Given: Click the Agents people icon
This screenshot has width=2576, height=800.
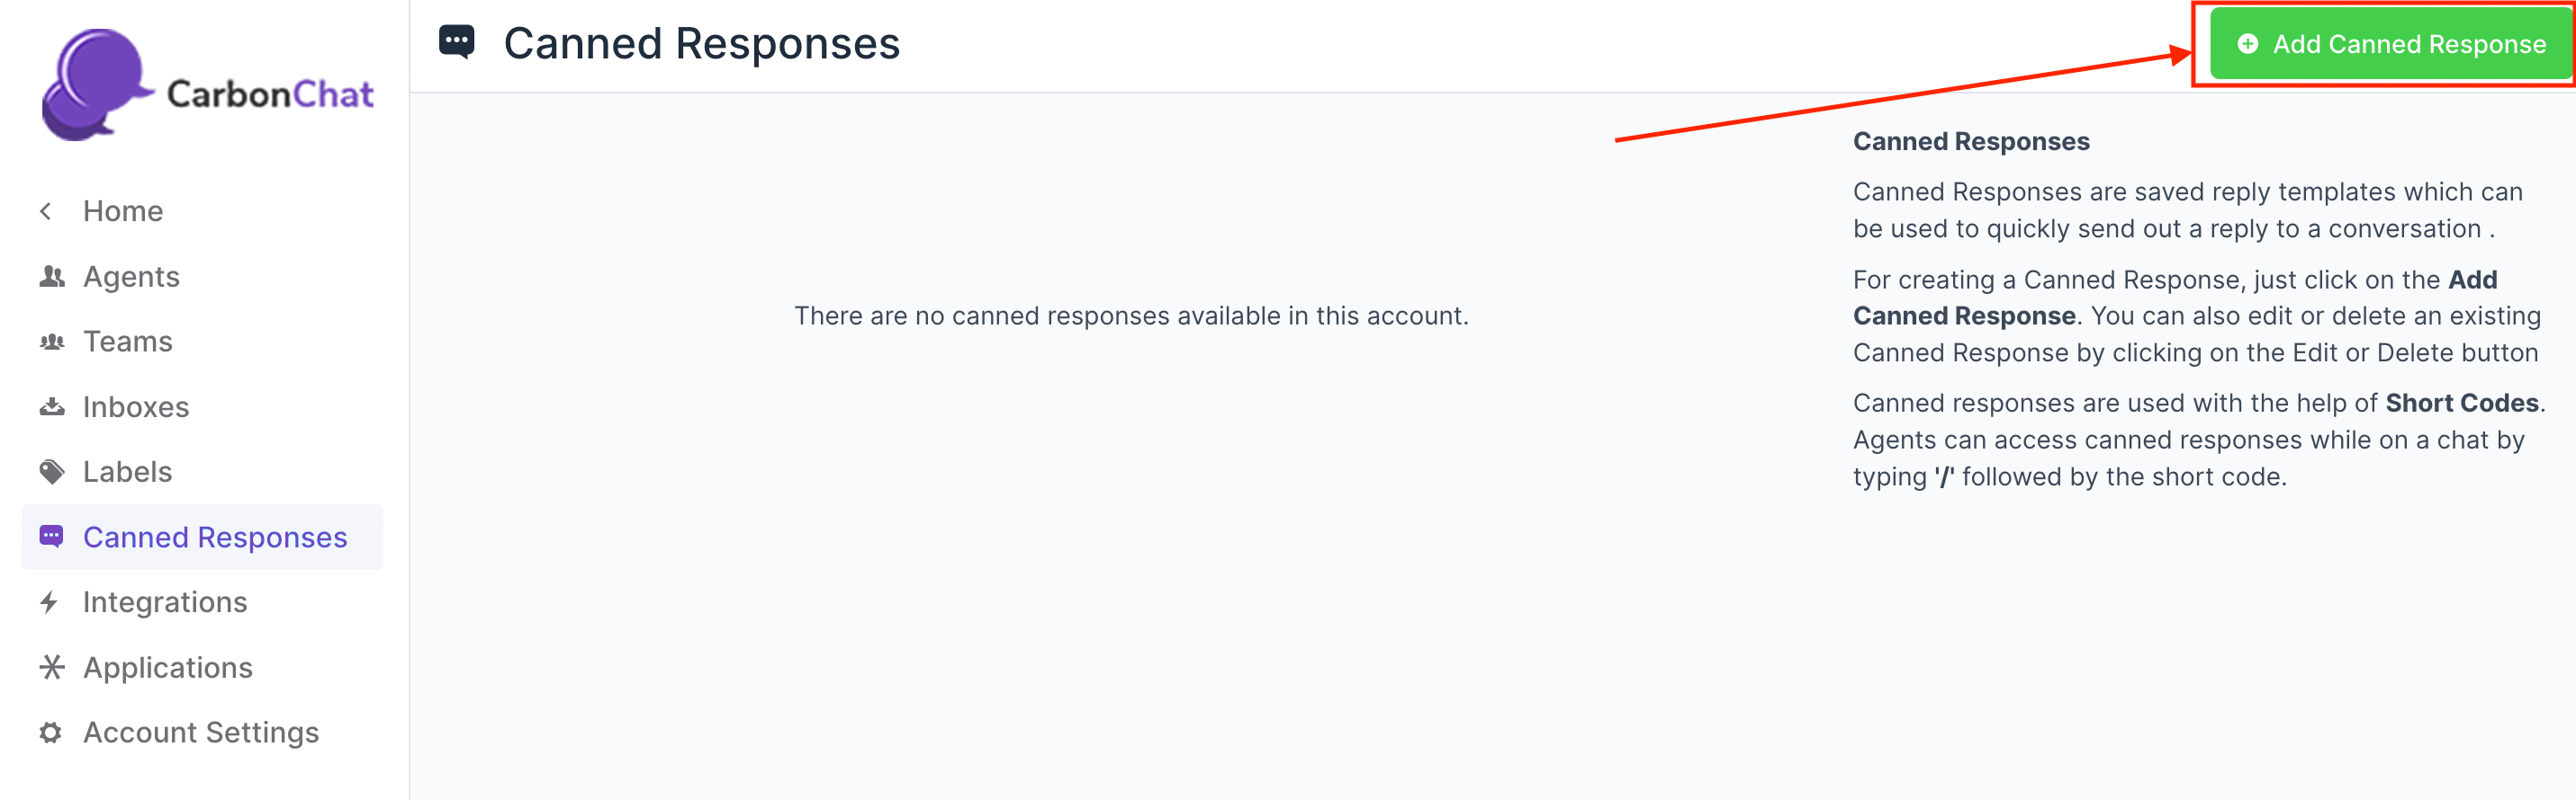Looking at the screenshot, I should (52, 277).
